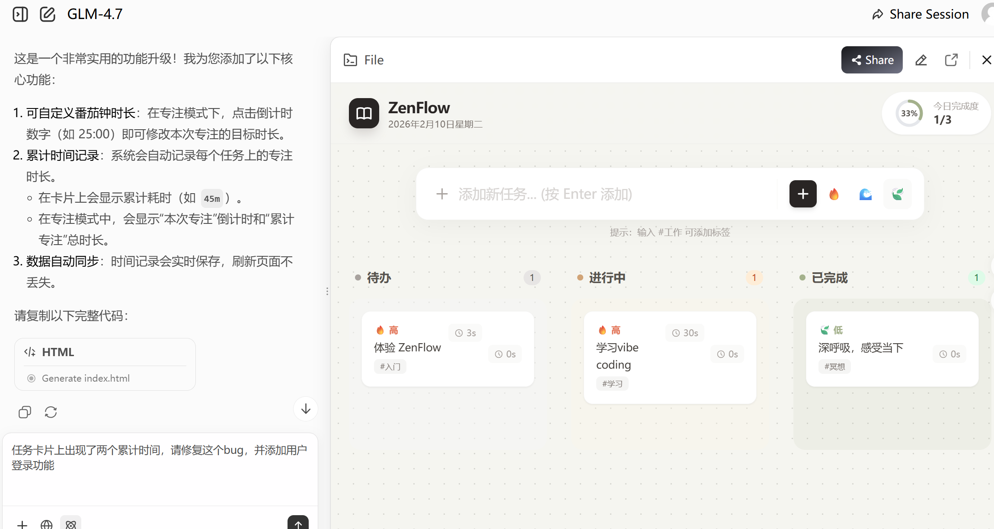
Task: Edit the file using the pencil icon
Action: pyautogui.click(x=921, y=60)
